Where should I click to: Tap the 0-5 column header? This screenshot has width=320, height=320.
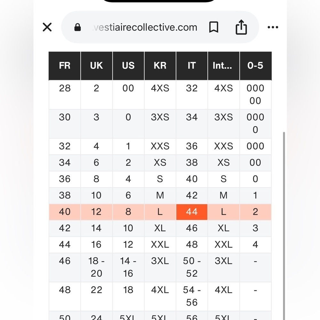(x=255, y=66)
